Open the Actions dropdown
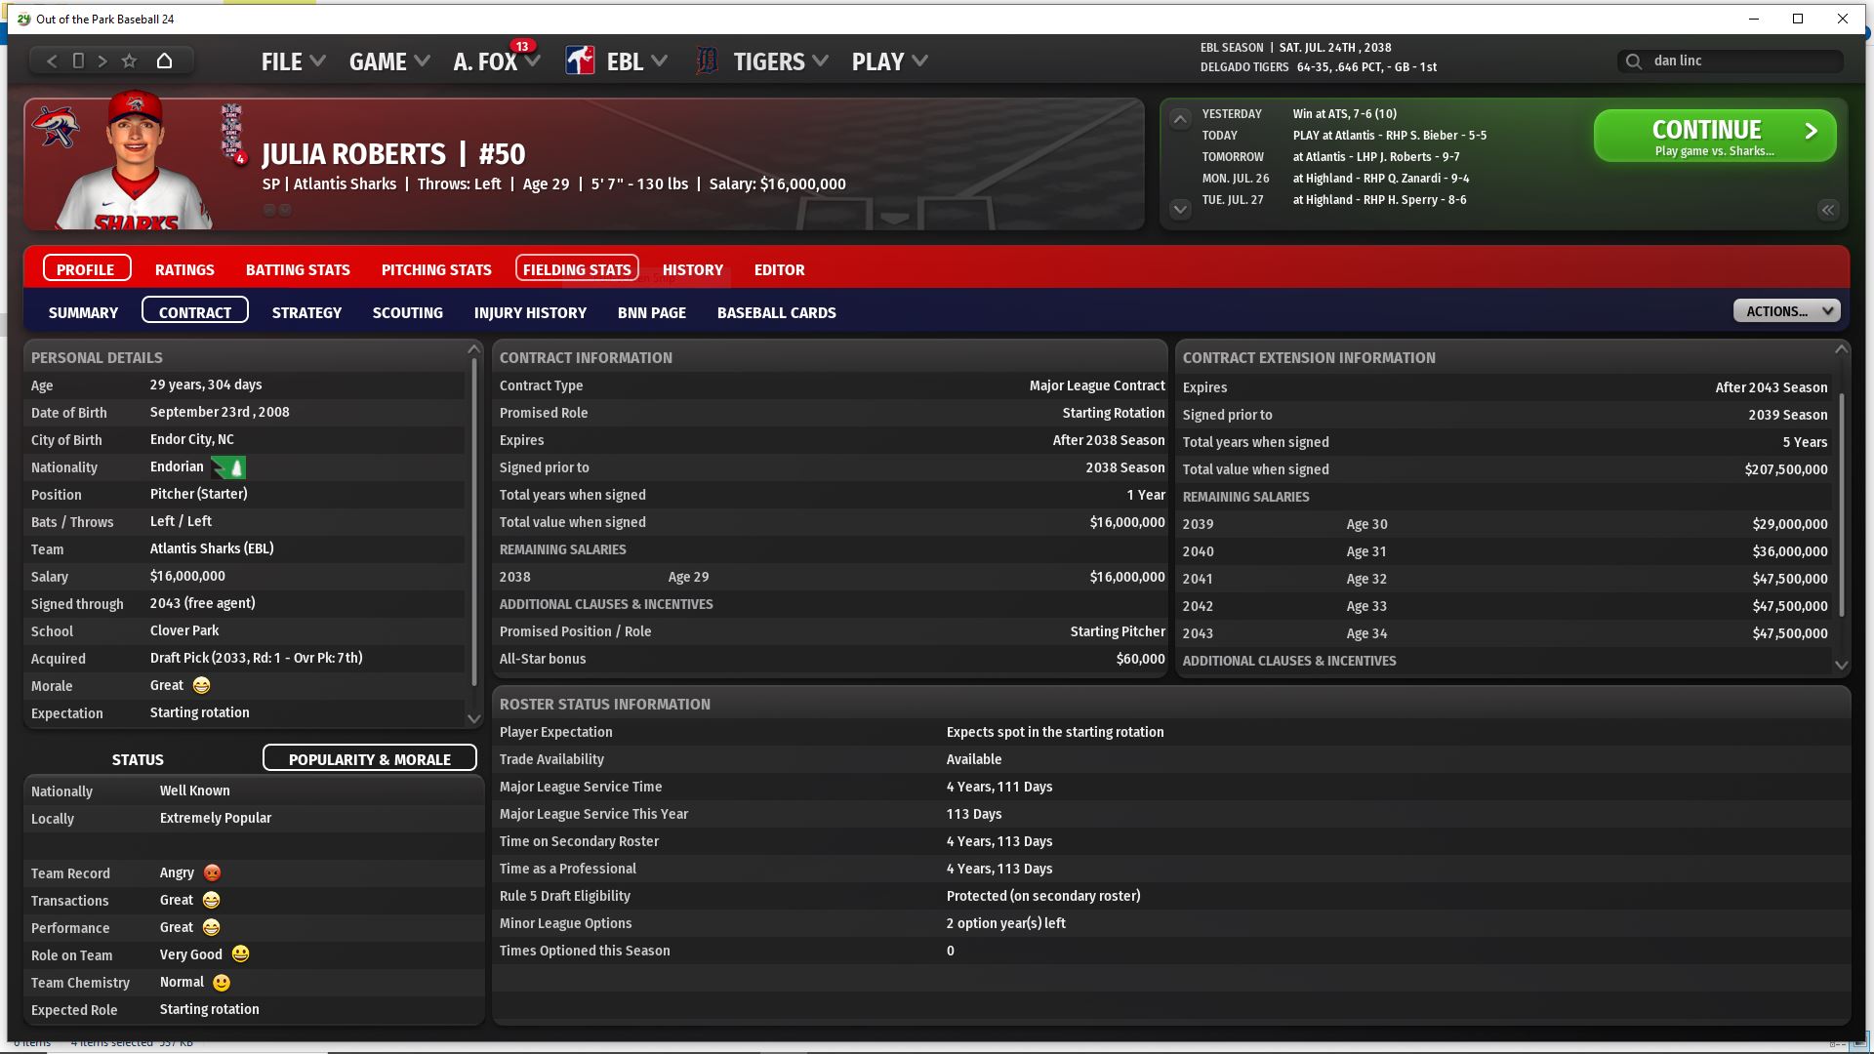 click(1786, 311)
